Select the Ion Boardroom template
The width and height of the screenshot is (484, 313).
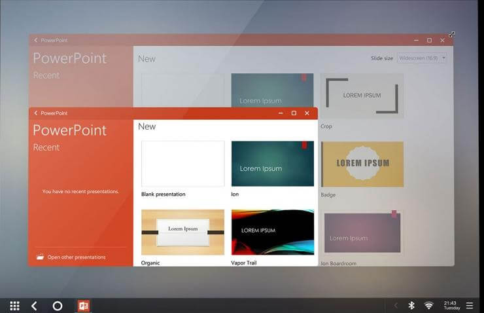pos(362,232)
